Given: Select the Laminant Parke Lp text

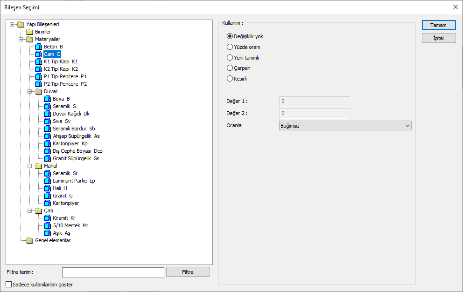Looking at the screenshot, I should coord(74,181).
